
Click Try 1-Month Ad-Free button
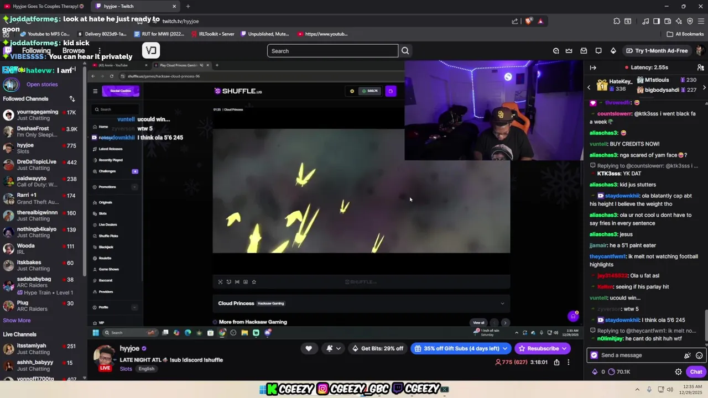657,51
